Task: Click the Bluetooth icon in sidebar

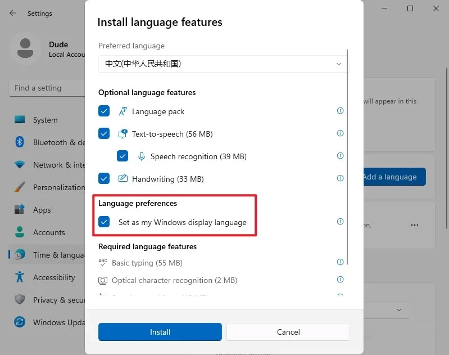Action: pyautogui.click(x=20, y=142)
